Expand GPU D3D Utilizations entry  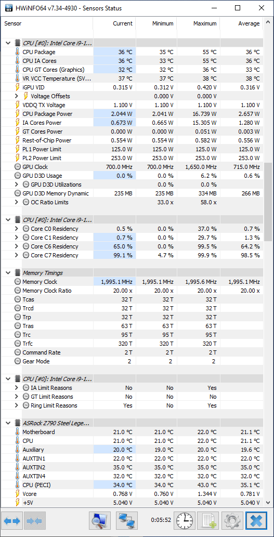tap(17, 185)
